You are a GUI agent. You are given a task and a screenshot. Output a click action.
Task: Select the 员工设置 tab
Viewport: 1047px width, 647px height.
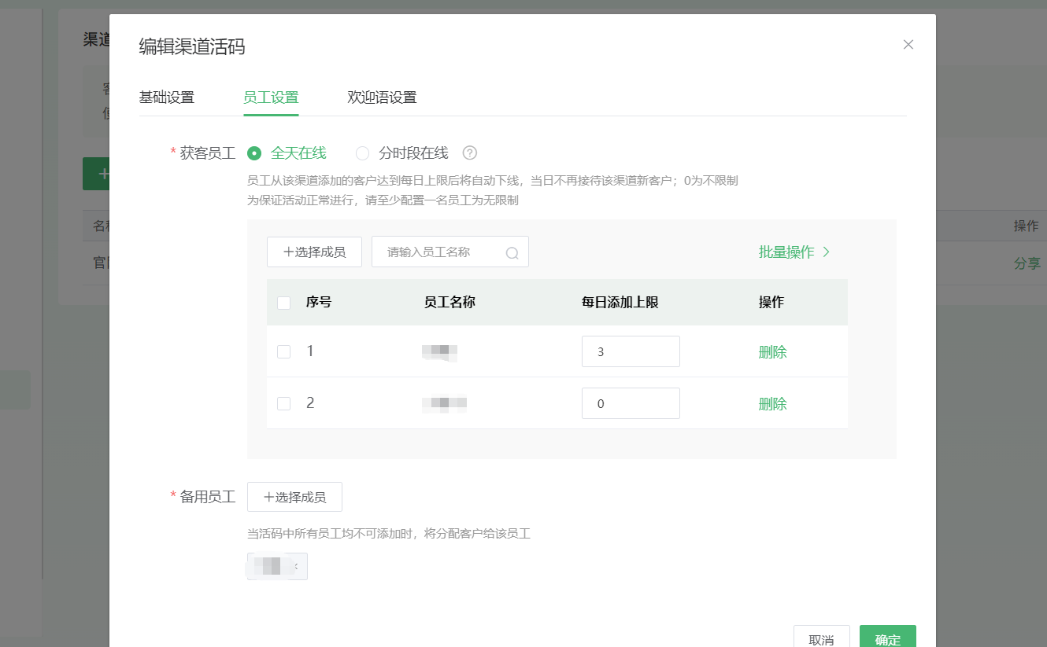click(x=271, y=97)
